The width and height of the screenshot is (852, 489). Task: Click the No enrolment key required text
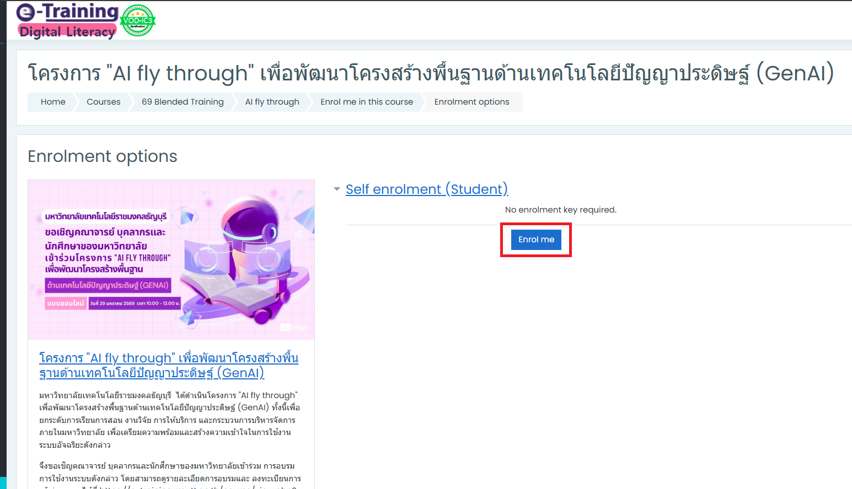[x=561, y=210]
